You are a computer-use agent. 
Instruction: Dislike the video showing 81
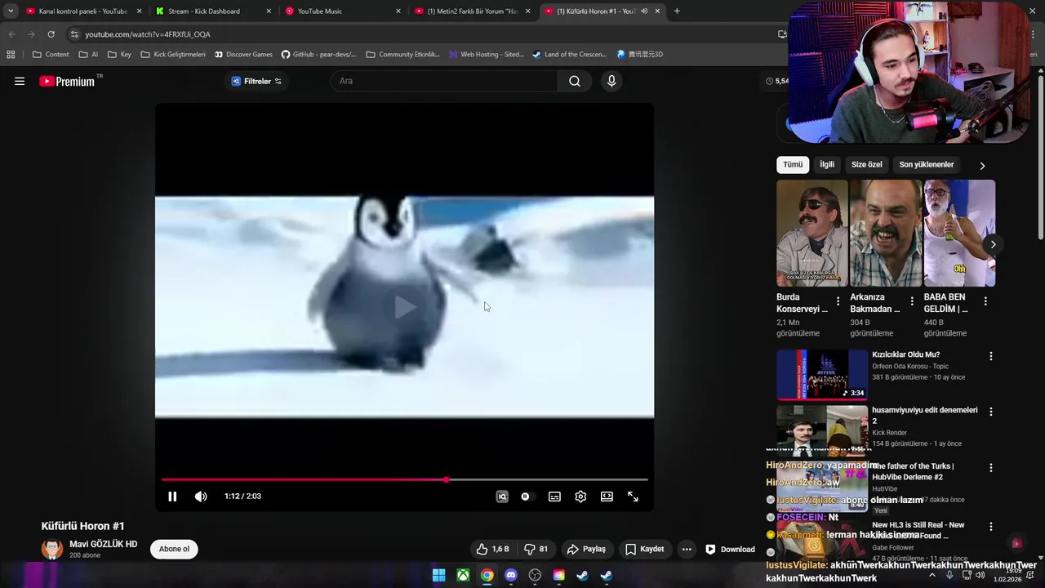tap(536, 549)
